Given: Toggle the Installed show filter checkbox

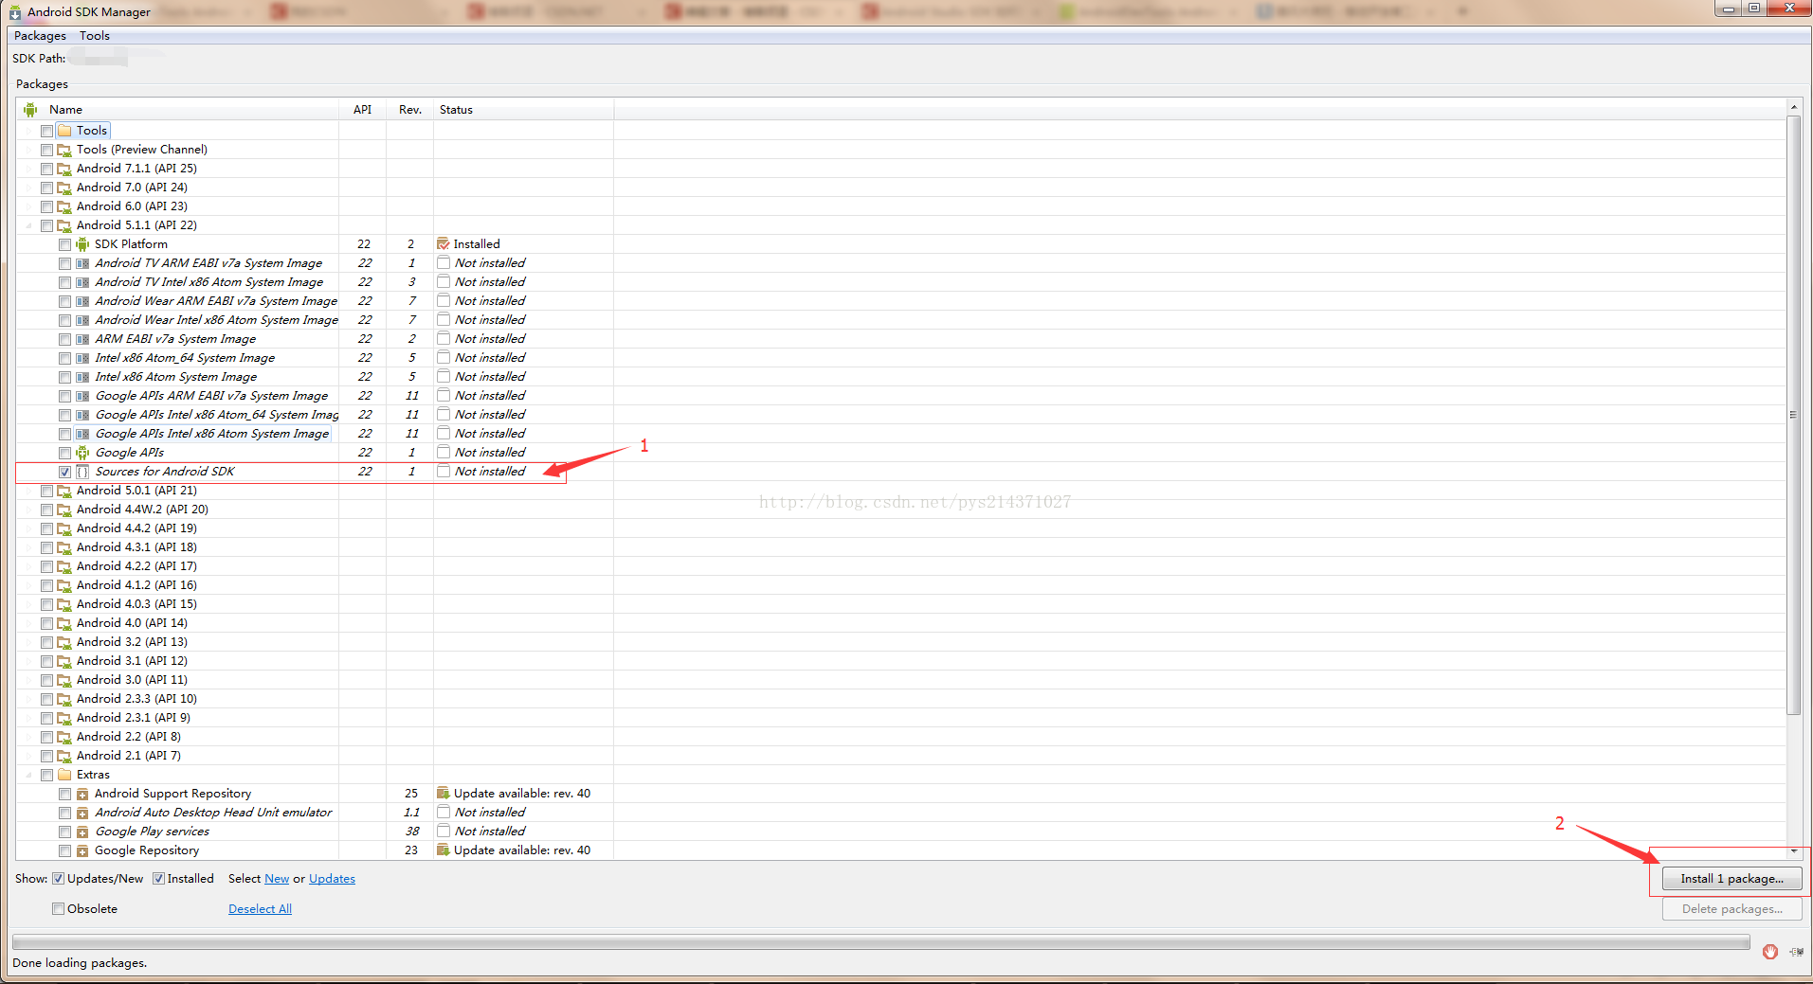Looking at the screenshot, I should coord(158,879).
